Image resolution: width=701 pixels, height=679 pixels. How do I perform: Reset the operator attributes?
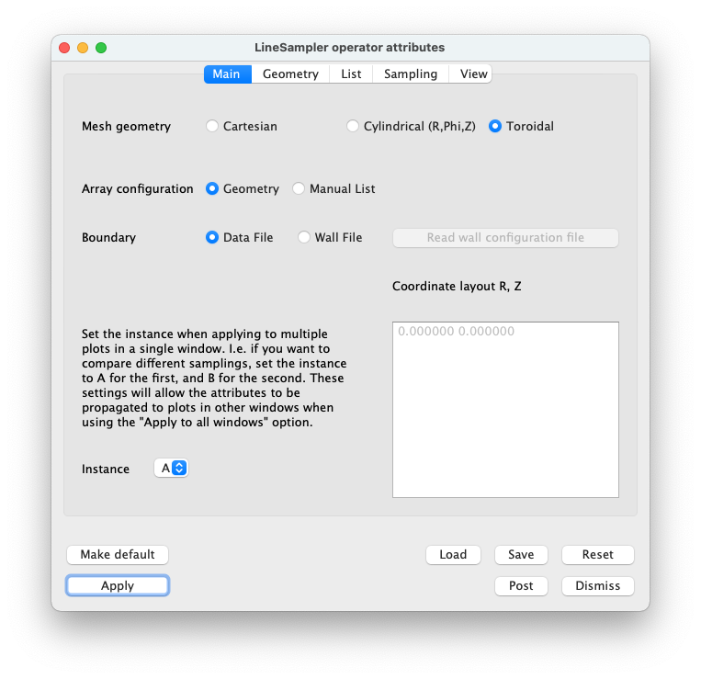click(x=598, y=554)
